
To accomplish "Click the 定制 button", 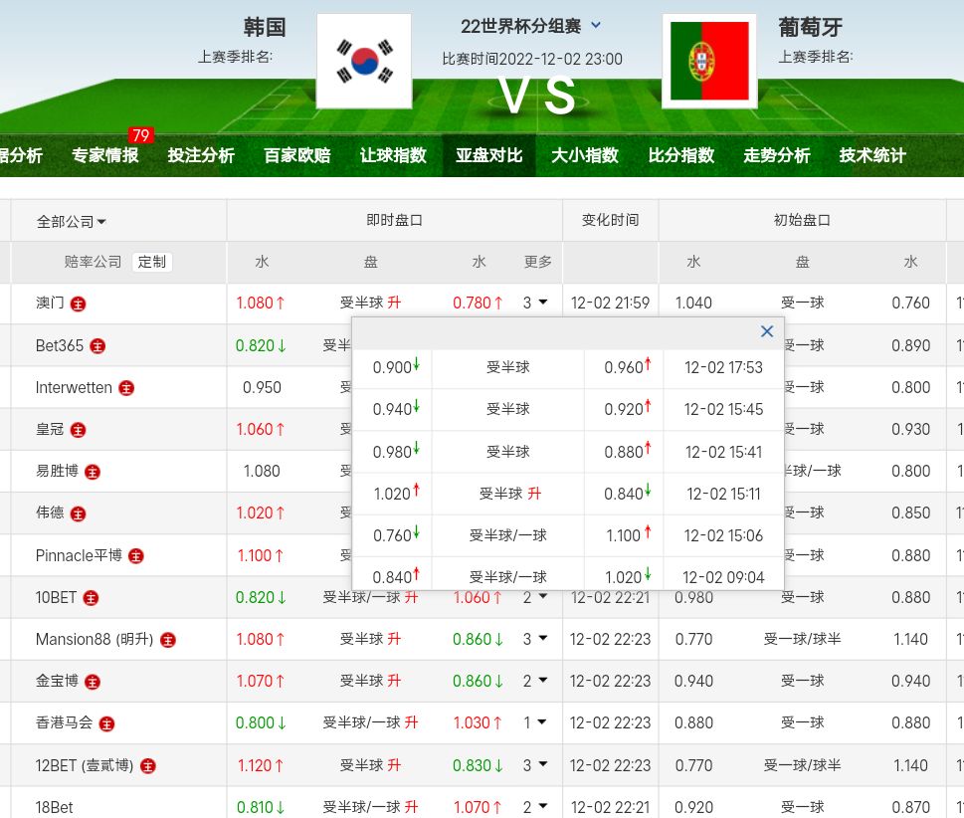I will tap(152, 262).
